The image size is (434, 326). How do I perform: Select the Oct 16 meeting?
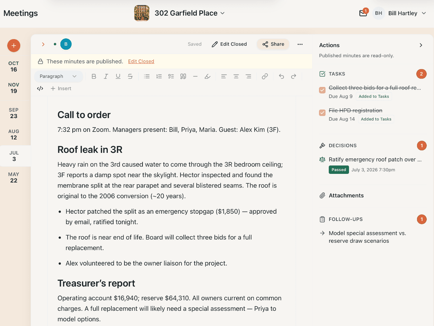[x=14, y=66]
